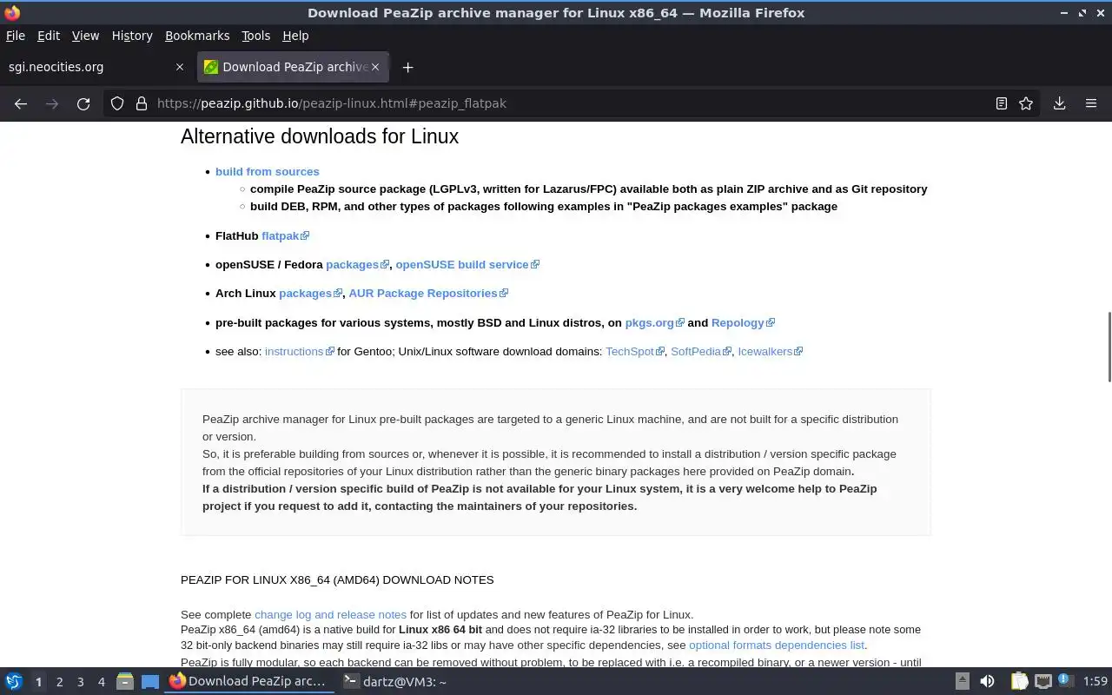Open network status tray icon
Image resolution: width=1112 pixels, height=695 pixels.
[1042, 682]
